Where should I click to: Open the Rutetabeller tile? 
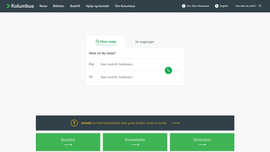click(135, 142)
